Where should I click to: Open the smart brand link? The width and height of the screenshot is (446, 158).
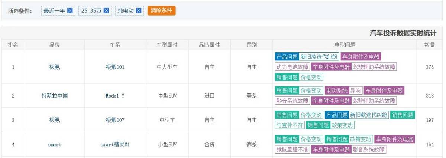55,145
